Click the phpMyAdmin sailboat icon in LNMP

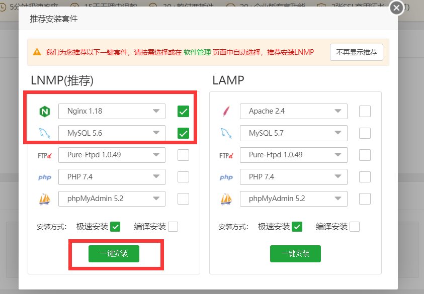[45, 199]
